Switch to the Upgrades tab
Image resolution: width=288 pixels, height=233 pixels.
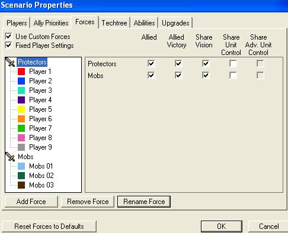coord(175,23)
